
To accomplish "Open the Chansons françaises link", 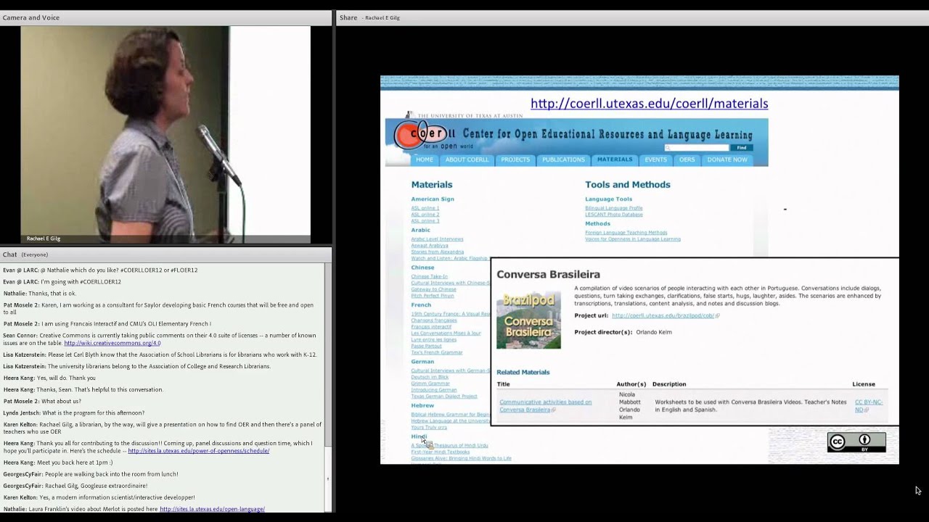I will pos(434,320).
